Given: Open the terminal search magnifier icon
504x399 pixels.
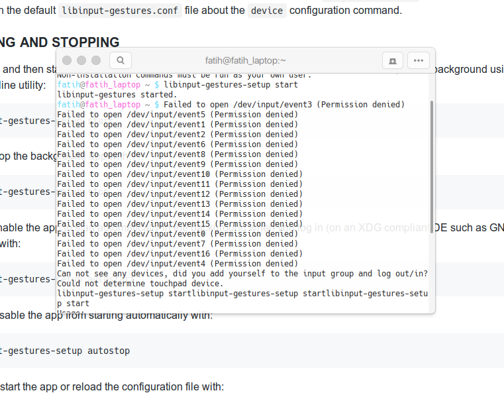Looking at the screenshot, I should pyautogui.click(x=120, y=60).
